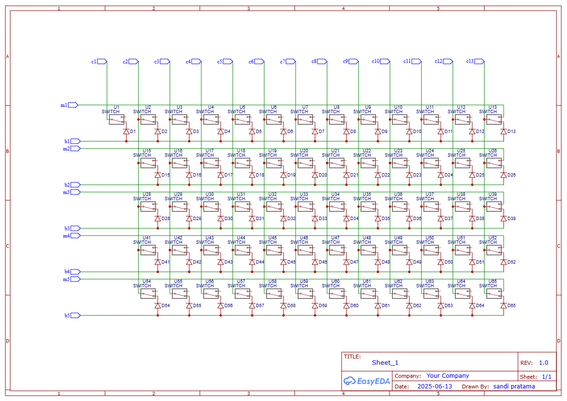
Task: Click the Sheet_1 title text
Action: pos(386,362)
